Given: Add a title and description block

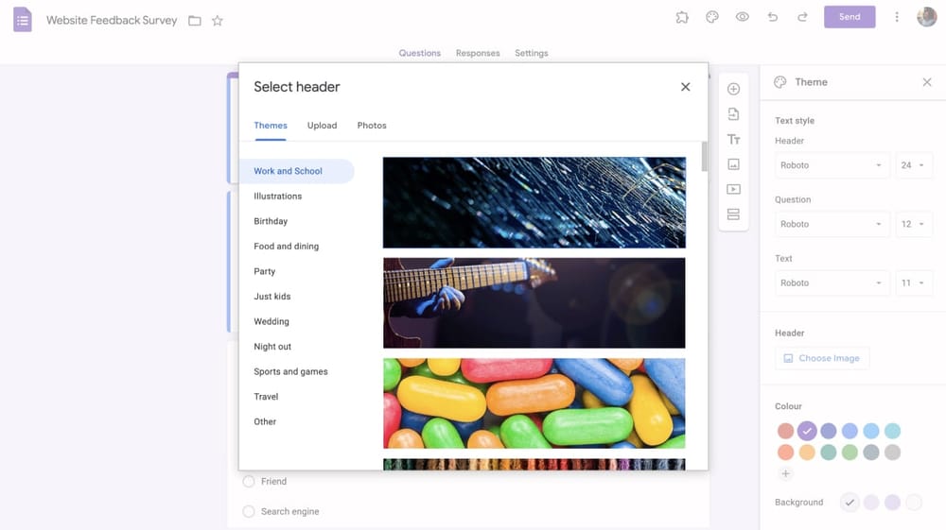Looking at the screenshot, I should pos(733,140).
